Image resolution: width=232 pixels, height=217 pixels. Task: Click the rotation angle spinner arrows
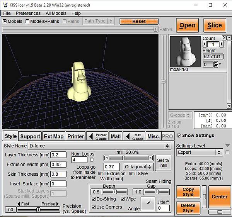(216, 64)
